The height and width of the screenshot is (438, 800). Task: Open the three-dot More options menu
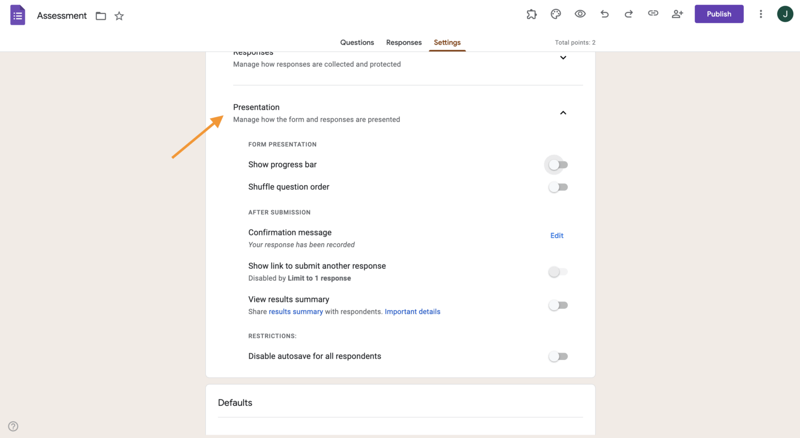click(761, 14)
